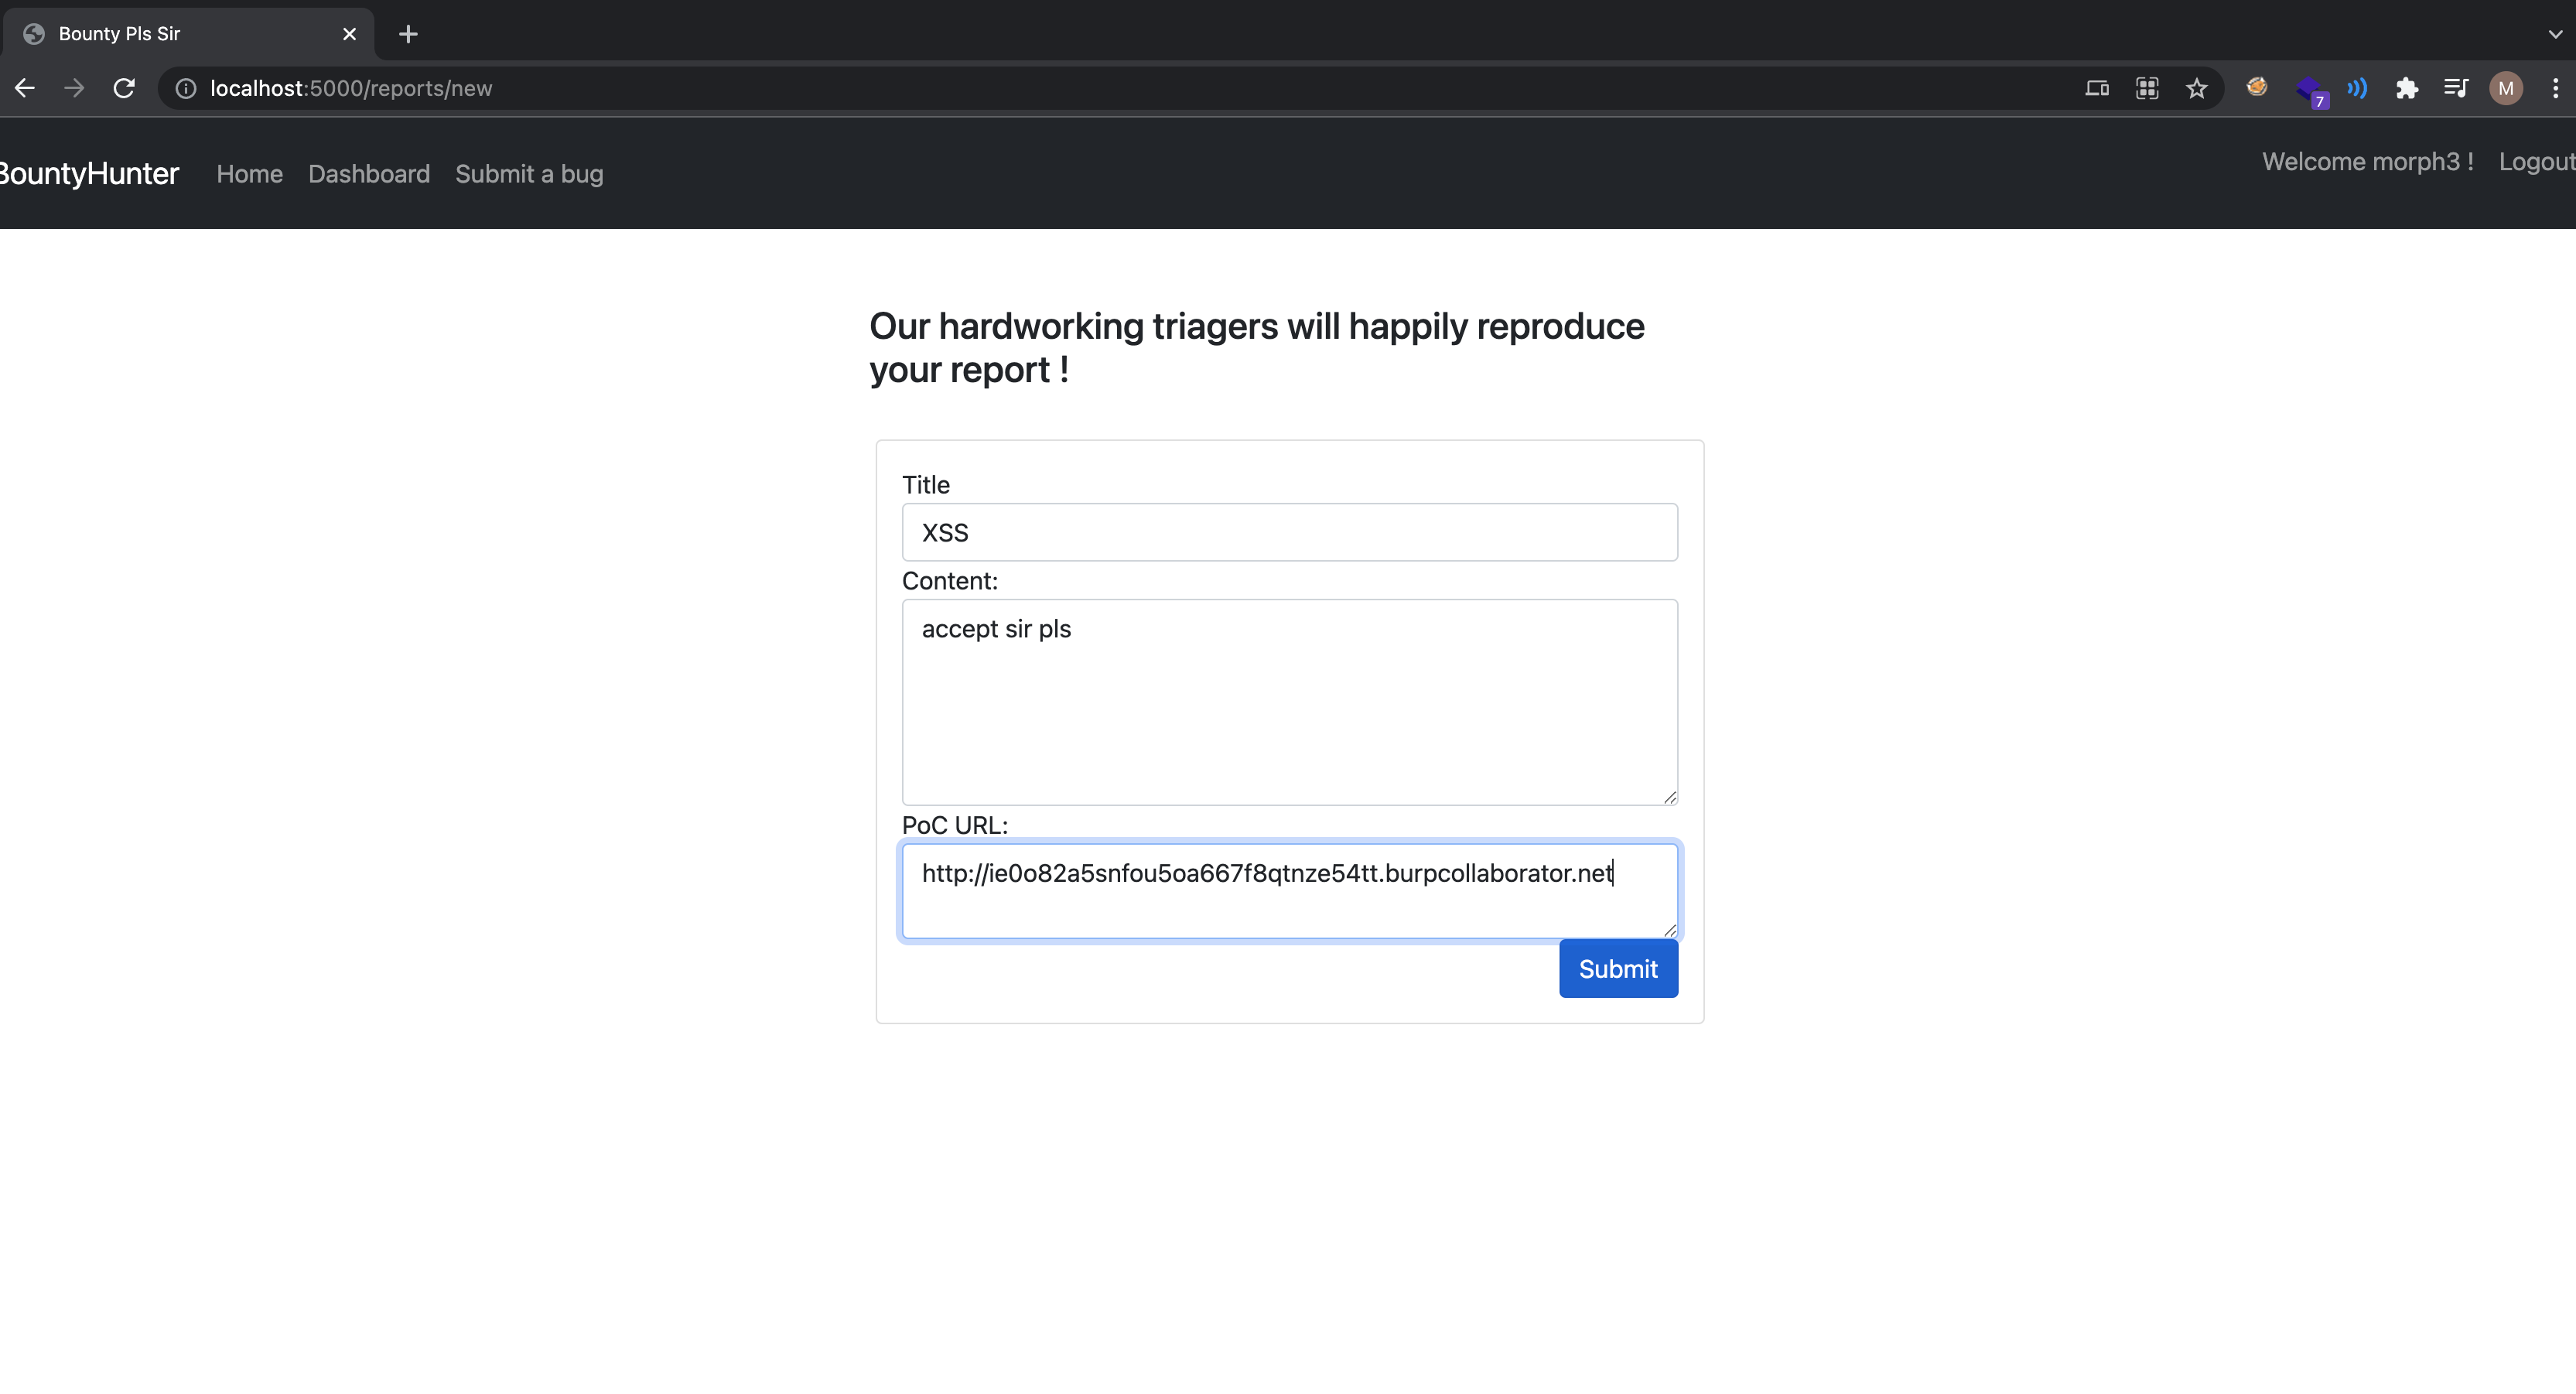2576x1394 pixels.
Task: Open the Chrome profile avatar M
Action: click(2506, 88)
